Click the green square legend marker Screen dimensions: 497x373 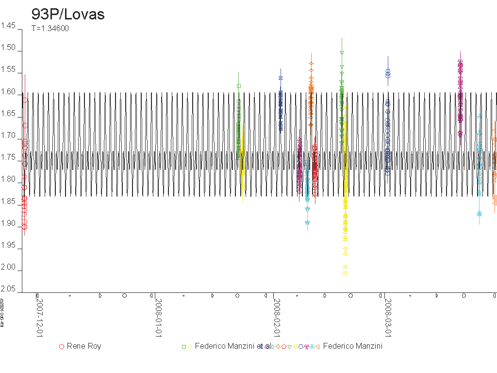click(x=184, y=347)
